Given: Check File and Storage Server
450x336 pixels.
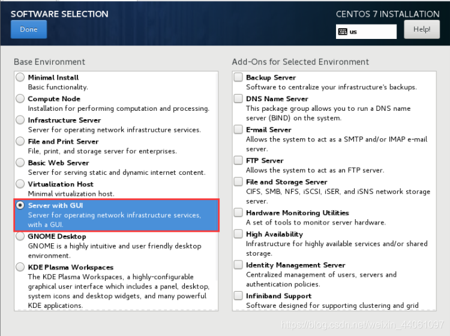Looking at the screenshot, I should pos(238,181).
